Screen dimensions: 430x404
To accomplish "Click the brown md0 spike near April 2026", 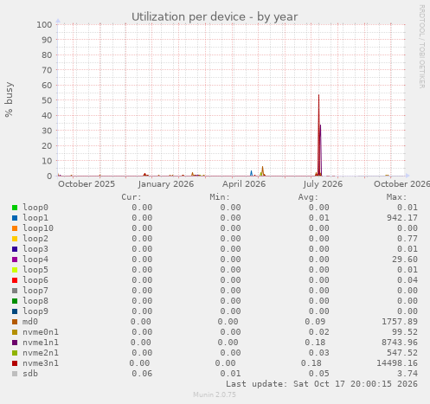I will (x=262, y=170).
